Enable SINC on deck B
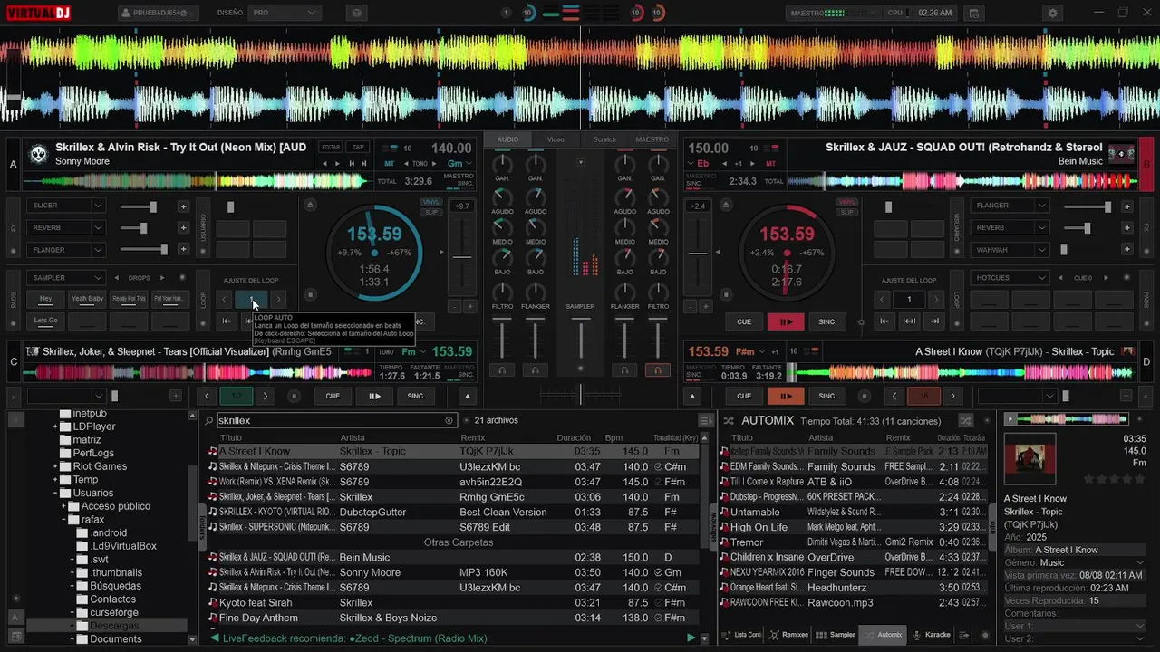Image resolution: width=1160 pixels, height=652 pixels. tap(827, 321)
